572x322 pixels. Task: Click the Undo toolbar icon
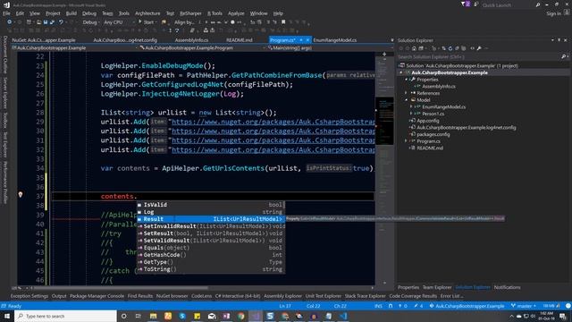[61, 22]
